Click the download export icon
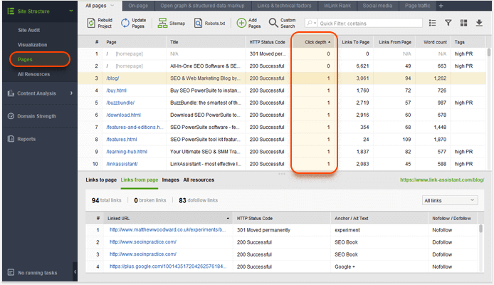This screenshot has height=285, width=494. [x=479, y=23]
